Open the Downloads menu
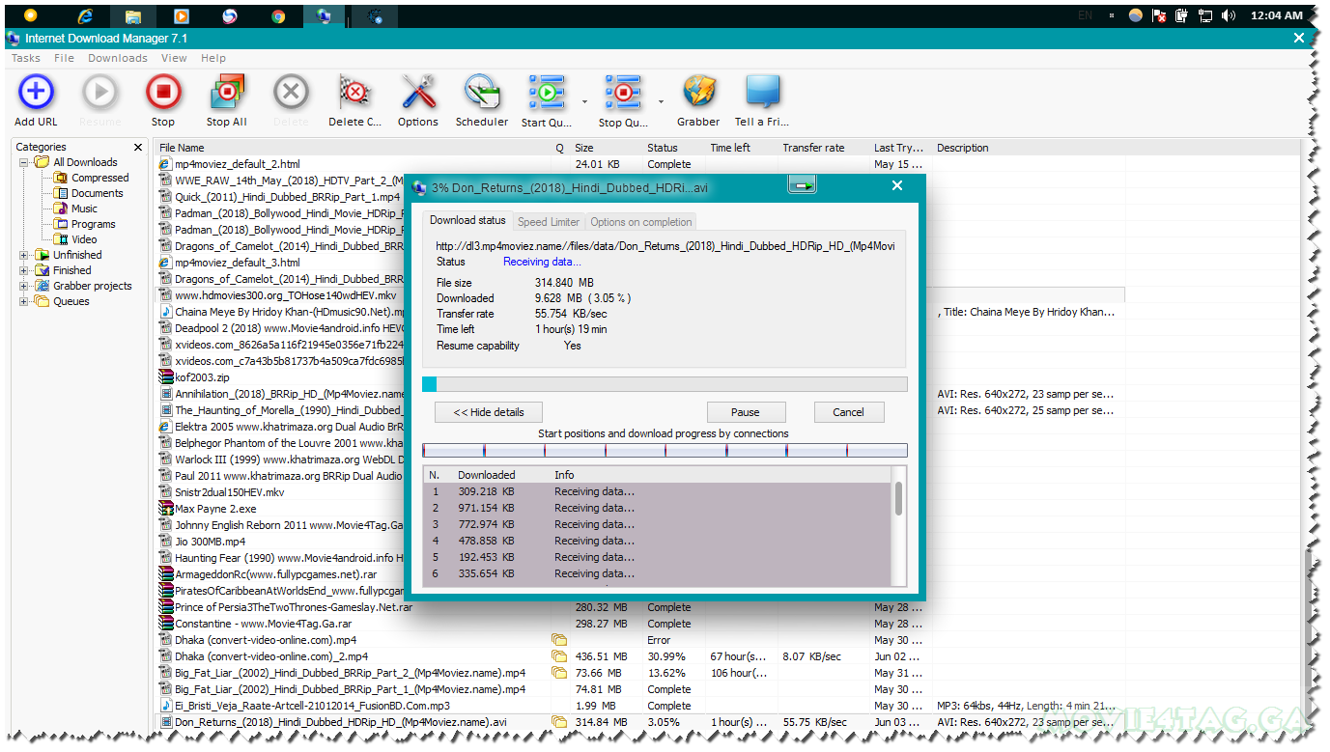This screenshot has height=752, width=1330. (x=118, y=58)
